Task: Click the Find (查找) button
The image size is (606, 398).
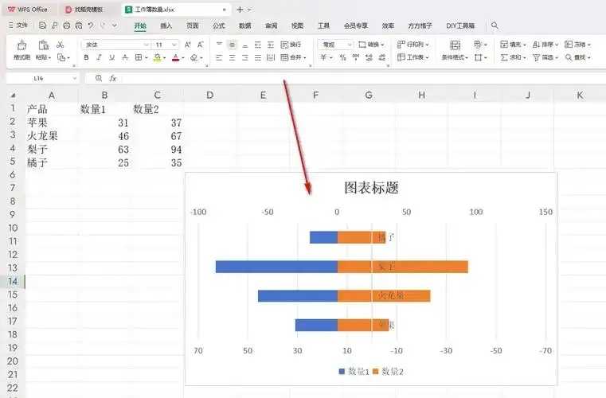Action: tap(577, 57)
